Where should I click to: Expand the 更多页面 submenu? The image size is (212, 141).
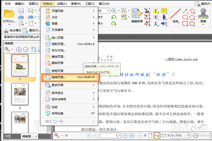[x=70, y=85]
